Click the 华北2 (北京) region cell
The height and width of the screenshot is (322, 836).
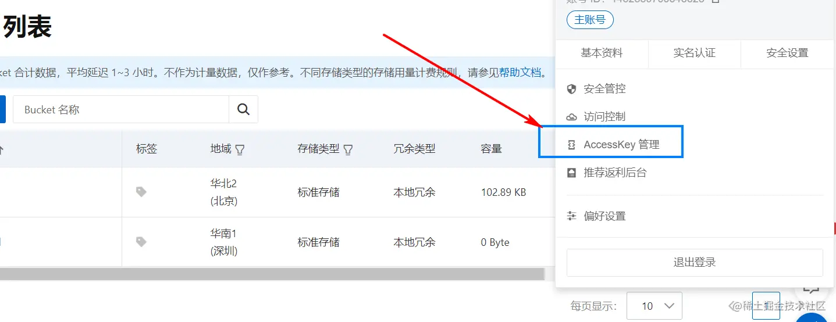point(224,192)
